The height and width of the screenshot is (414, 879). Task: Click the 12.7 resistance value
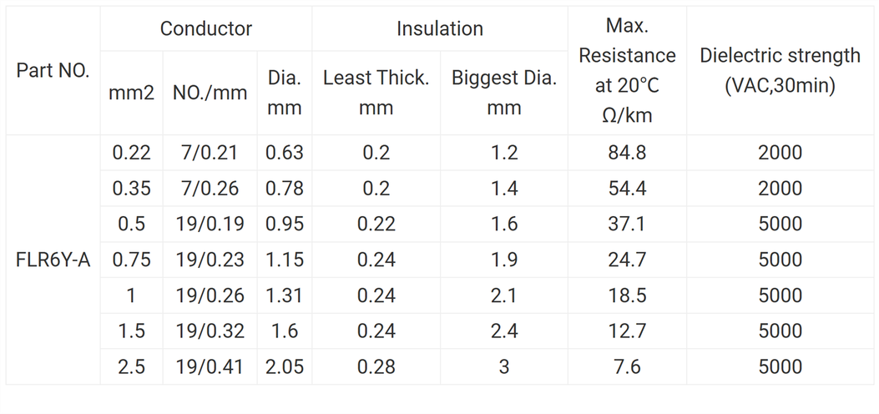(x=627, y=331)
